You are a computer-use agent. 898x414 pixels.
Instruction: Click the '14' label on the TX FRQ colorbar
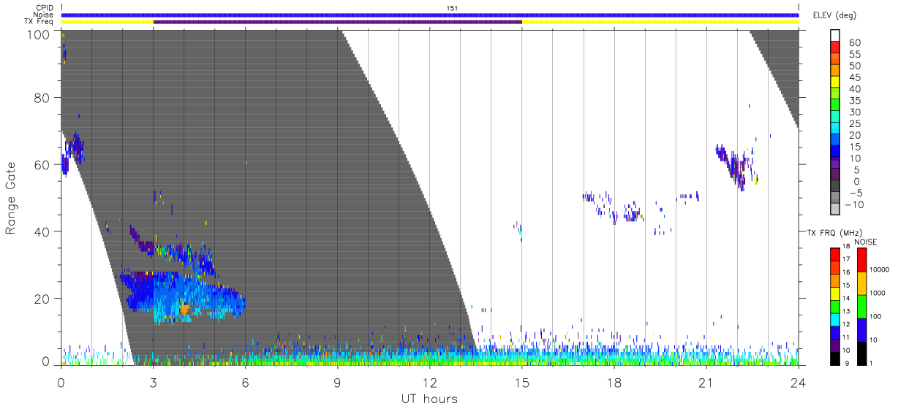click(845, 299)
